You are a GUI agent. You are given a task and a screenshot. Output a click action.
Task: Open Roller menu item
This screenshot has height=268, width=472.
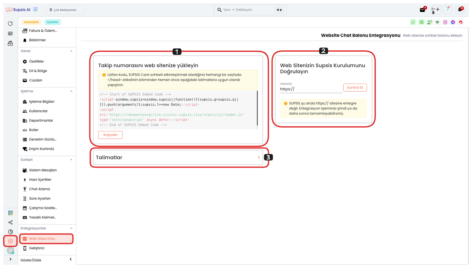47,130
